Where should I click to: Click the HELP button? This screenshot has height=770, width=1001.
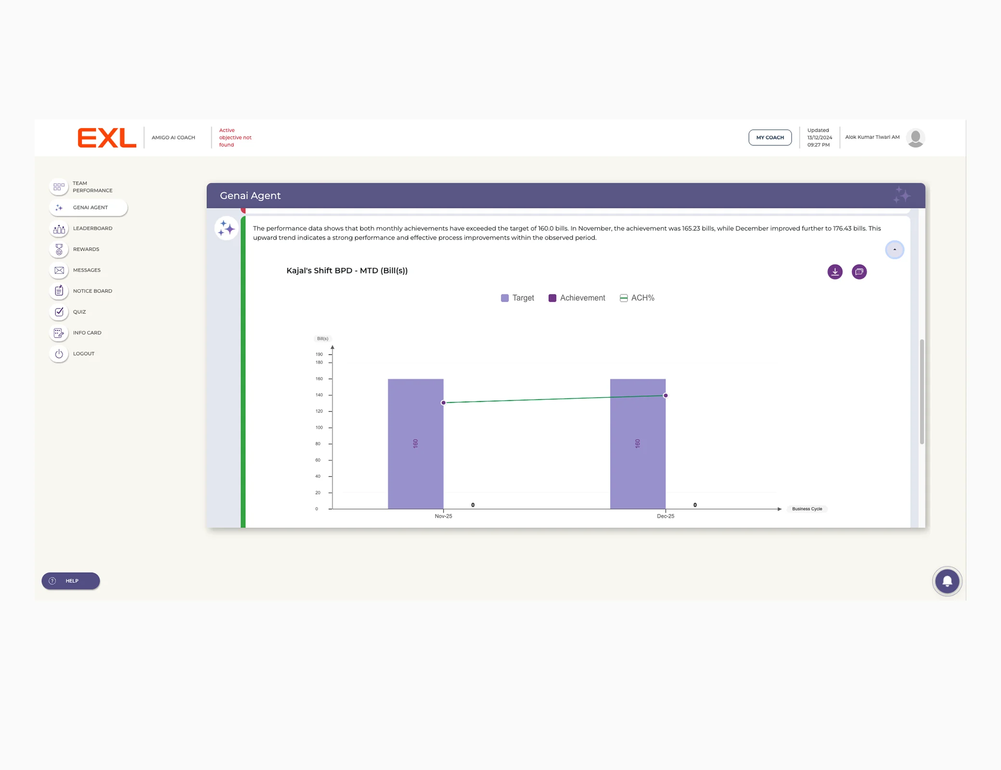click(71, 581)
